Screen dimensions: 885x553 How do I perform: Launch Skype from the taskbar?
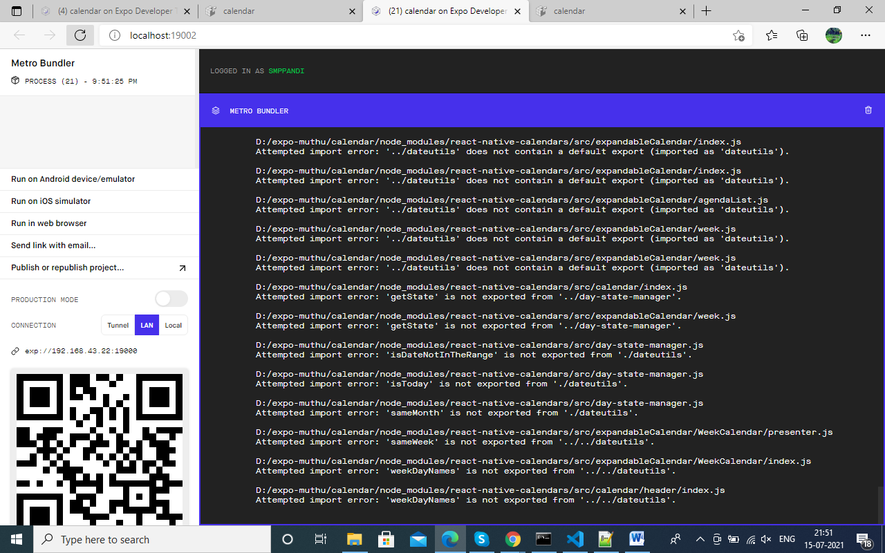(481, 538)
